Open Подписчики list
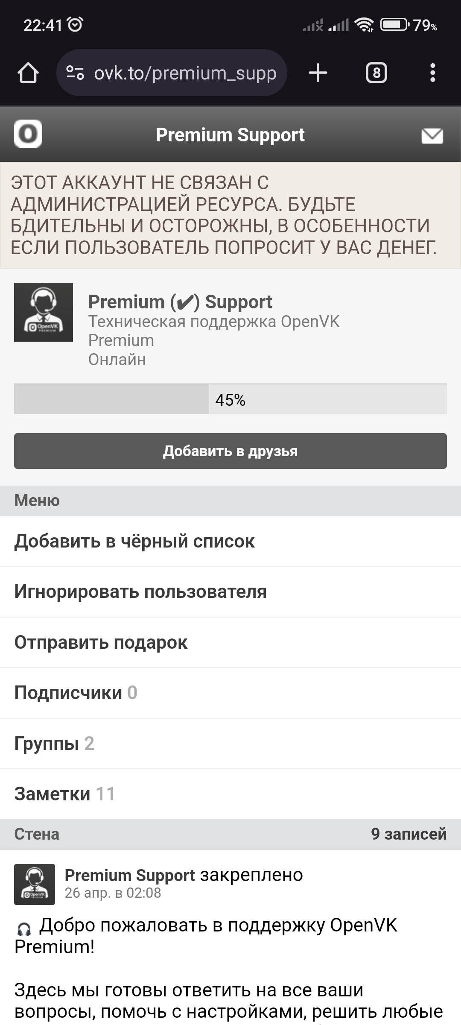 pyautogui.click(x=230, y=693)
